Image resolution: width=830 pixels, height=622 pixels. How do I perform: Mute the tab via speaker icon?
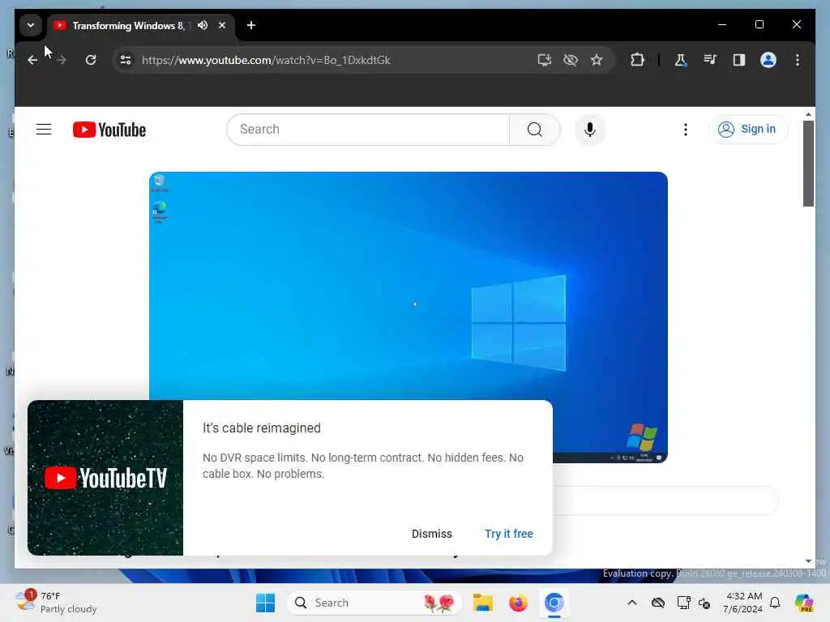pos(202,25)
